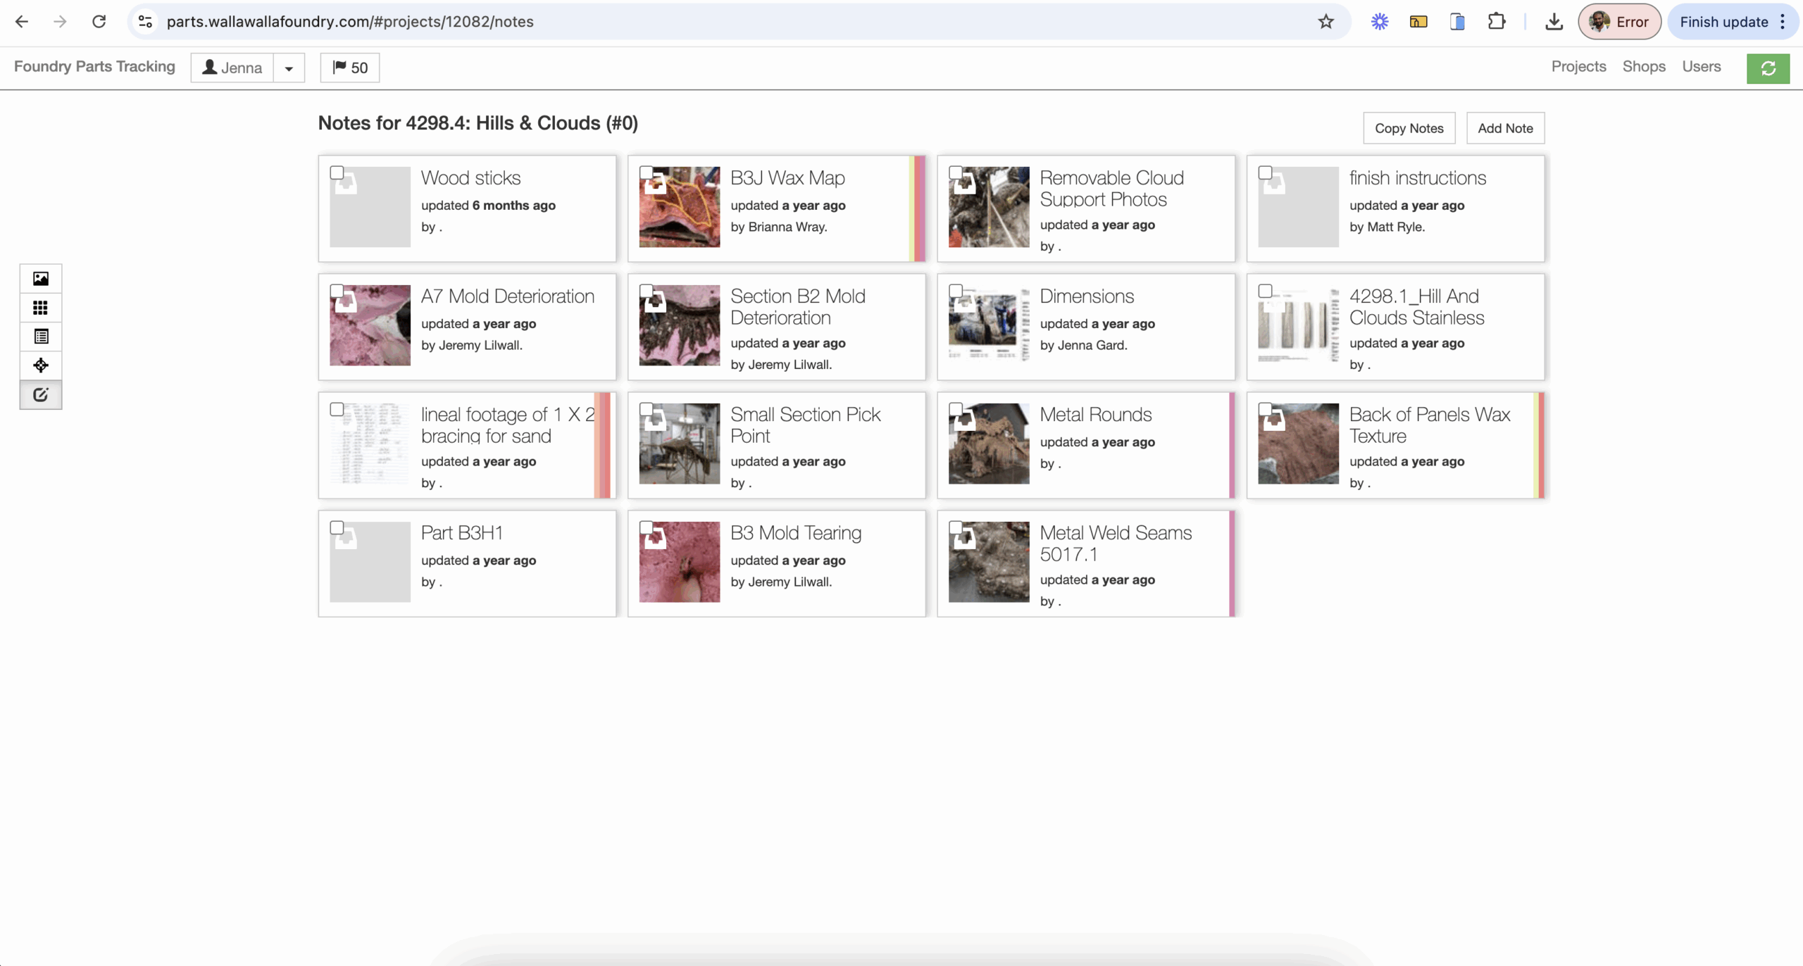
Task: Switch to grid view icon in sidebar
Action: tap(41, 308)
